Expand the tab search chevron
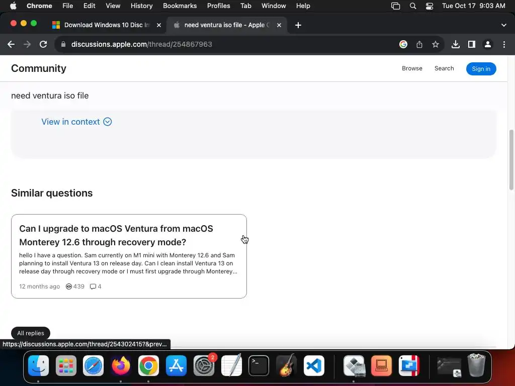 coord(504,25)
